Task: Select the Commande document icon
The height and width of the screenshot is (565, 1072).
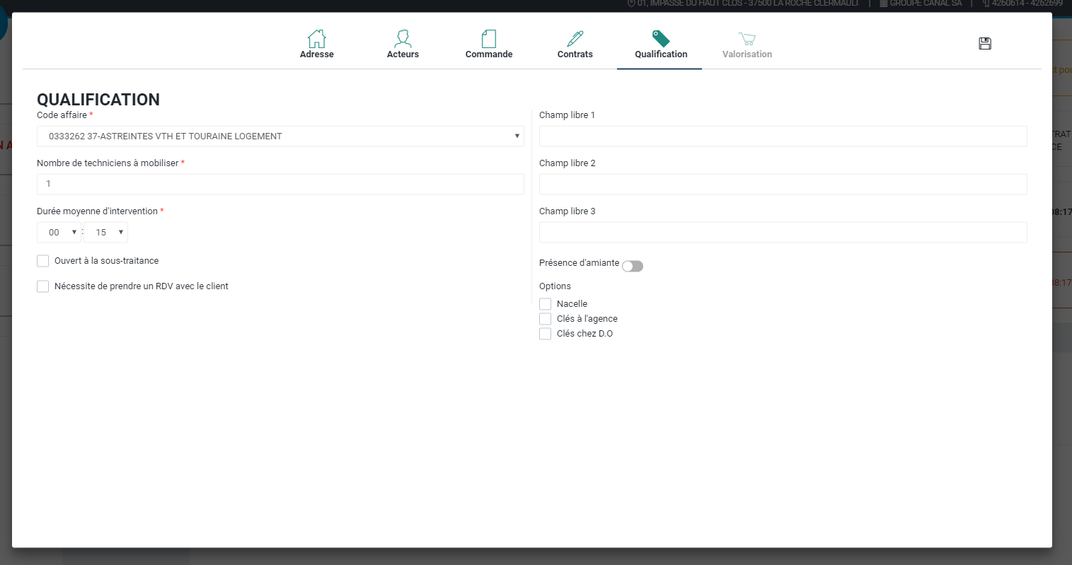Action: (489, 39)
